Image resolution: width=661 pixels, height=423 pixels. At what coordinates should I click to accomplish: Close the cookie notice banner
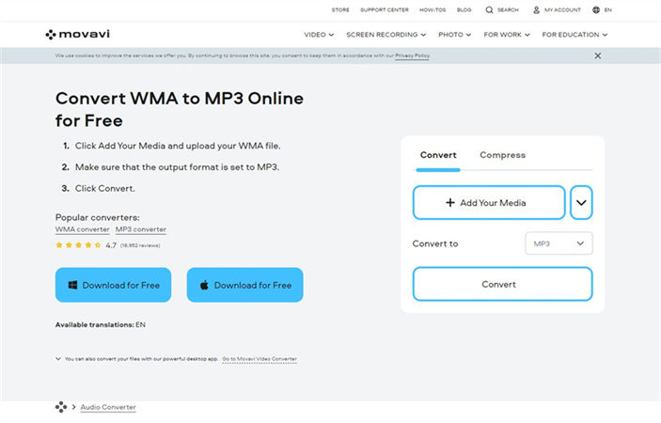pyautogui.click(x=598, y=55)
